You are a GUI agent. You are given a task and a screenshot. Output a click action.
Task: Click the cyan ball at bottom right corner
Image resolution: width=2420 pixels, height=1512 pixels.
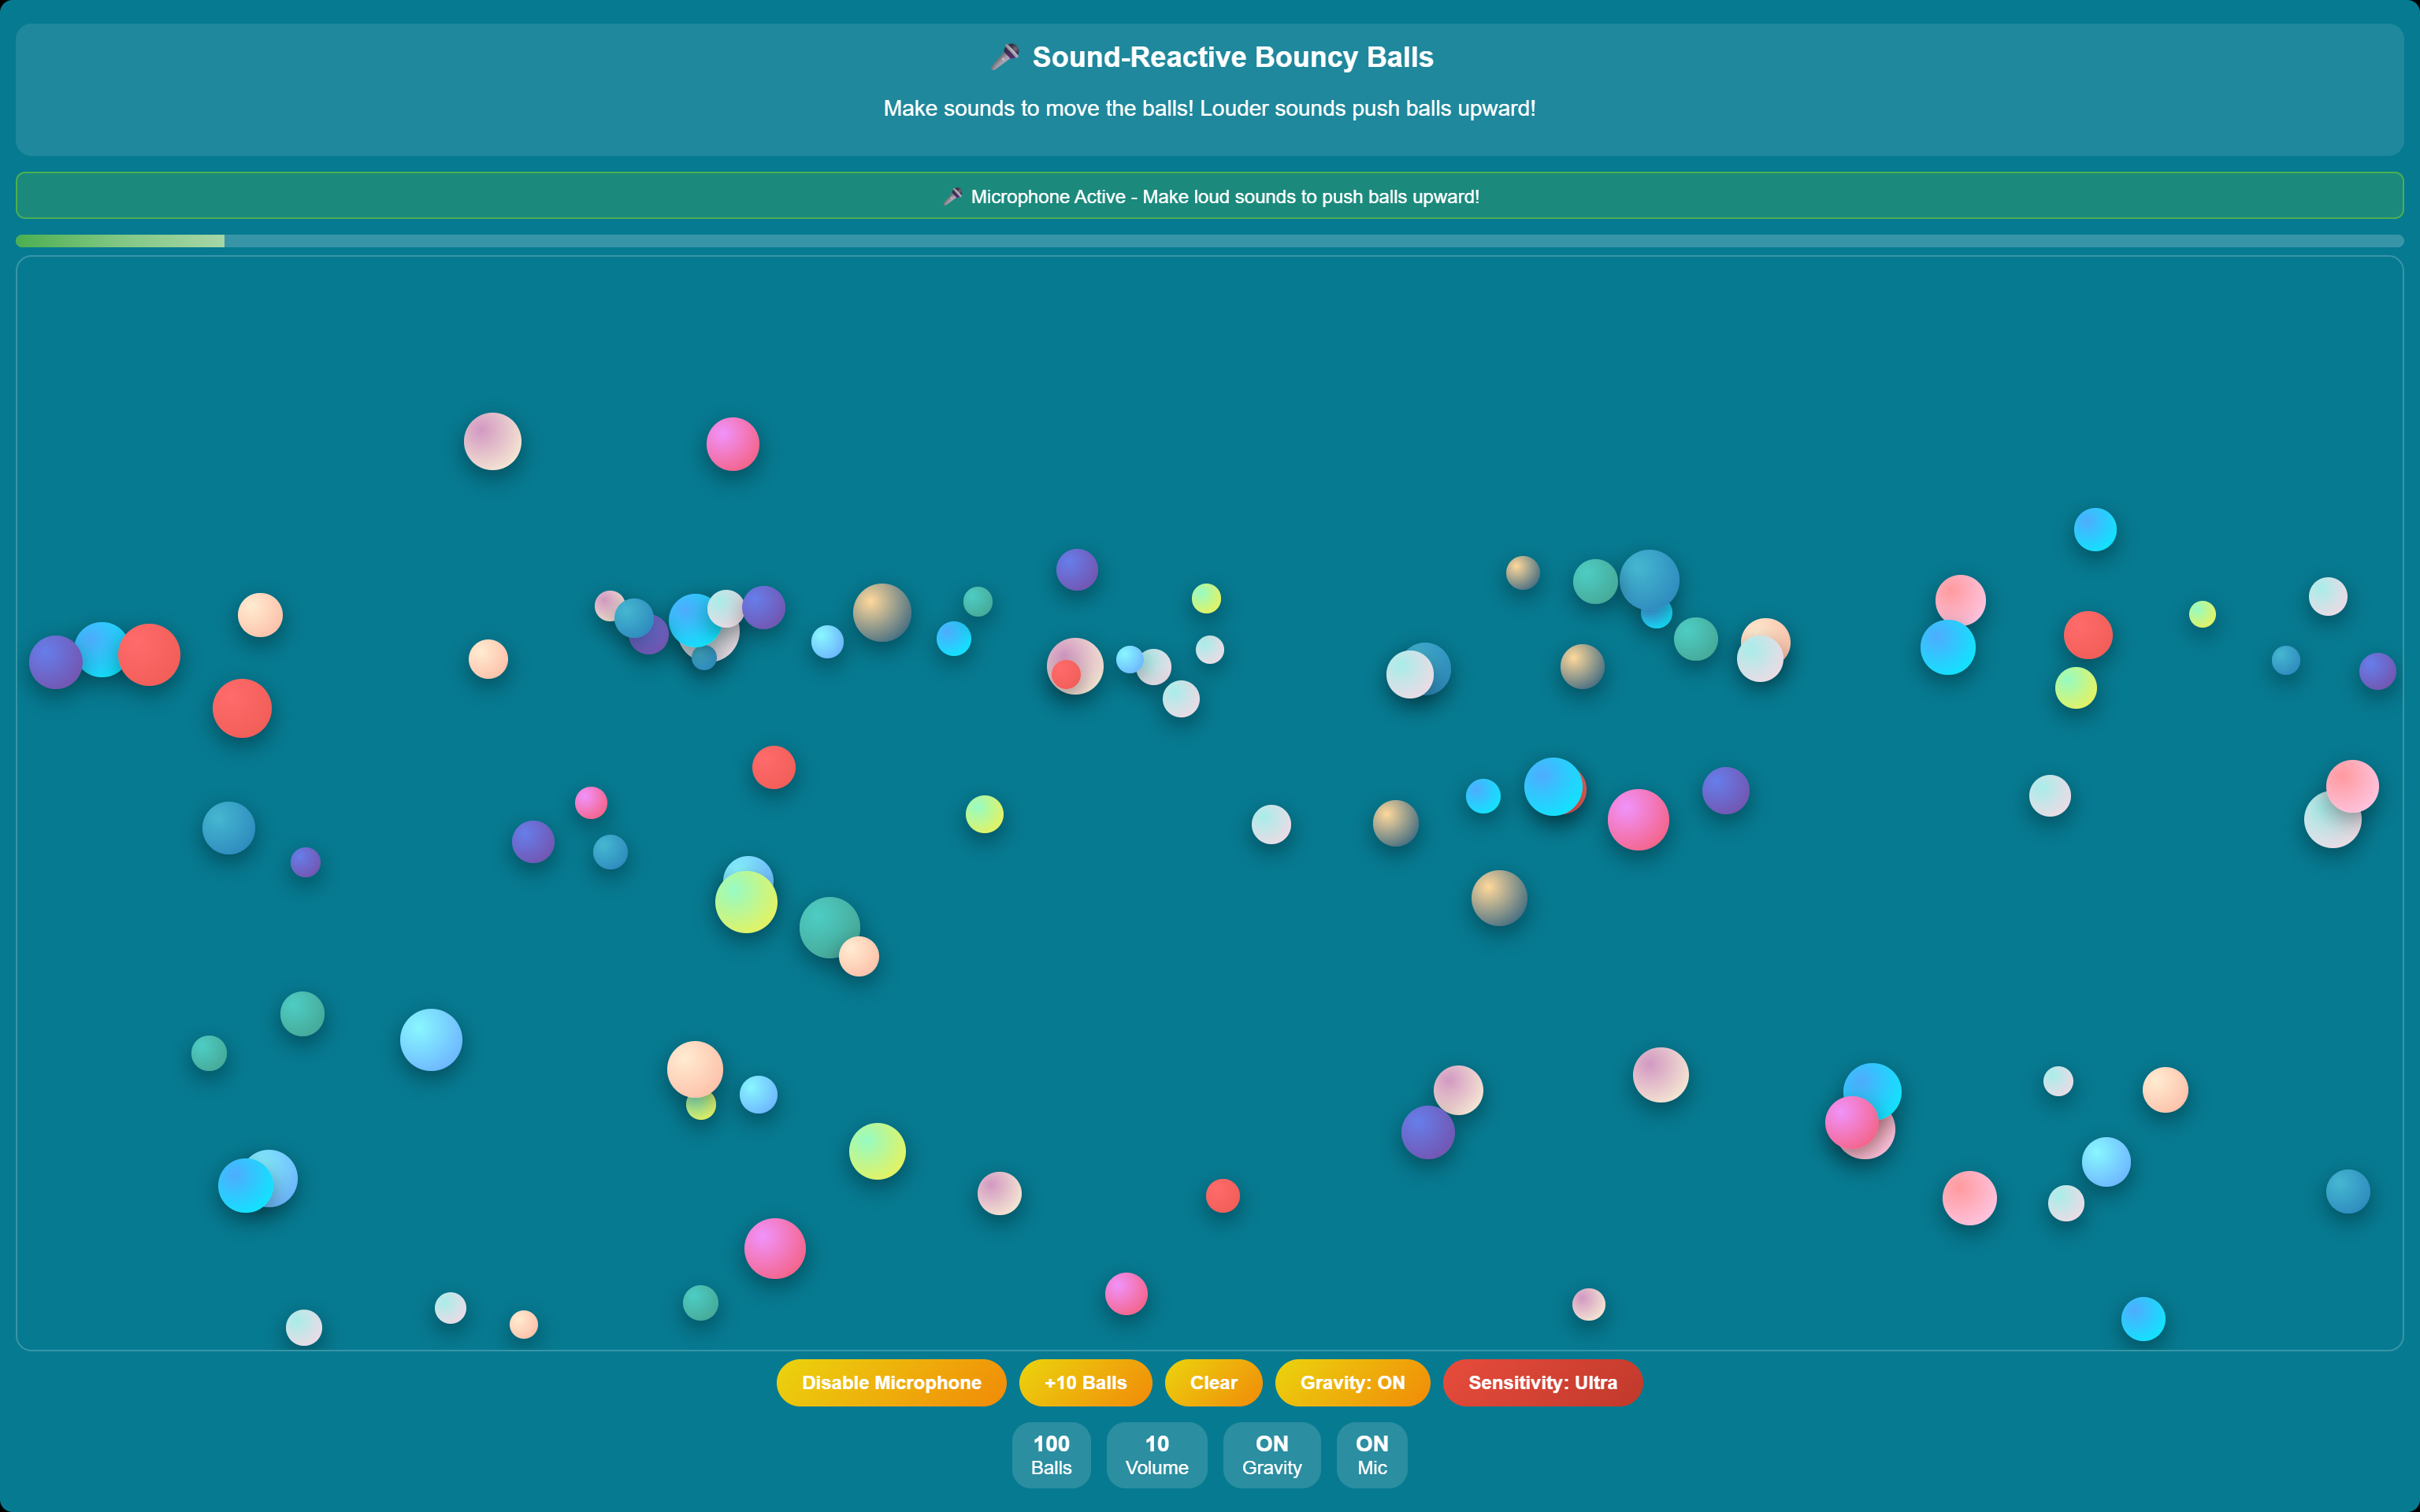click(x=2143, y=1319)
